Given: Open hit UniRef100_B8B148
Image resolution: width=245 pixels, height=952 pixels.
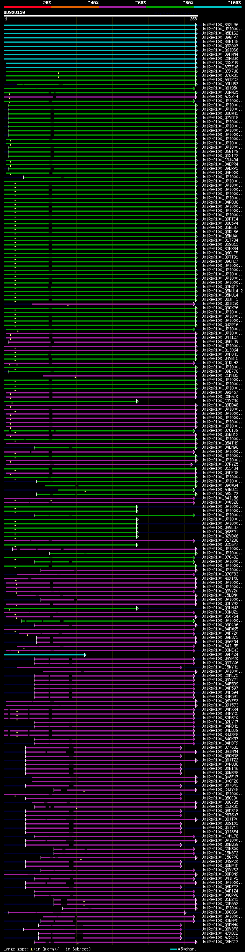Looking at the screenshot, I should tap(220, 42).
